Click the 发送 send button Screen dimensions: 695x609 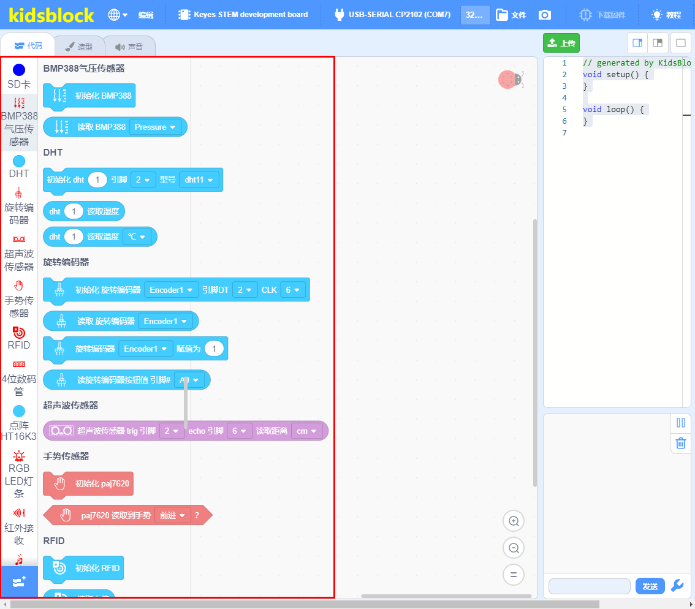pyautogui.click(x=650, y=586)
